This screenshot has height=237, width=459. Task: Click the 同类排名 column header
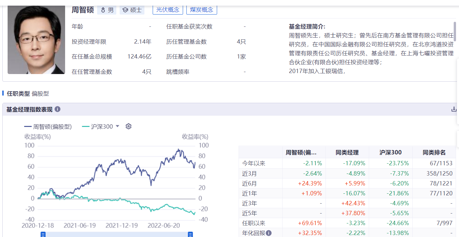tap(434, 152)
